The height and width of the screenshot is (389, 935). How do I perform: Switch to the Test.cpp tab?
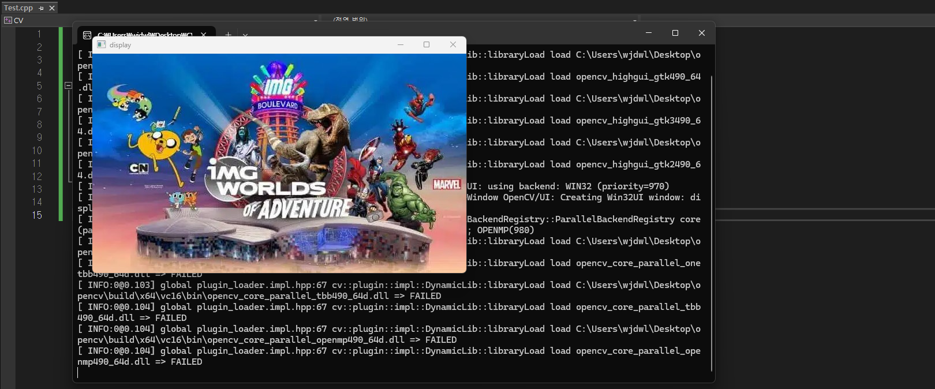coord(18,8)
